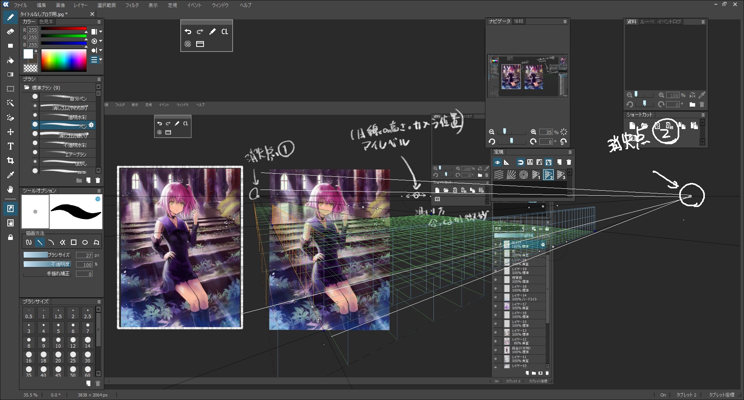The width and height of the screenshot is (744, 400).
Task: Click the CL clear button in floating panel
Action: [x=225, y=32]
